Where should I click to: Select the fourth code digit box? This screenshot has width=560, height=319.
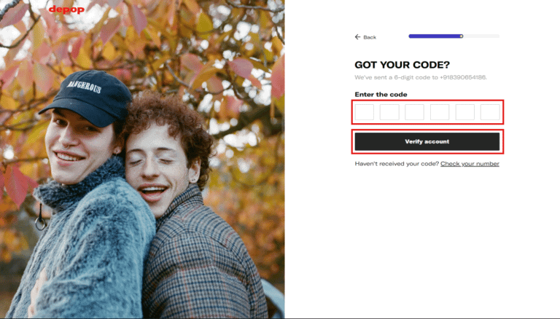tap(440, 112)
